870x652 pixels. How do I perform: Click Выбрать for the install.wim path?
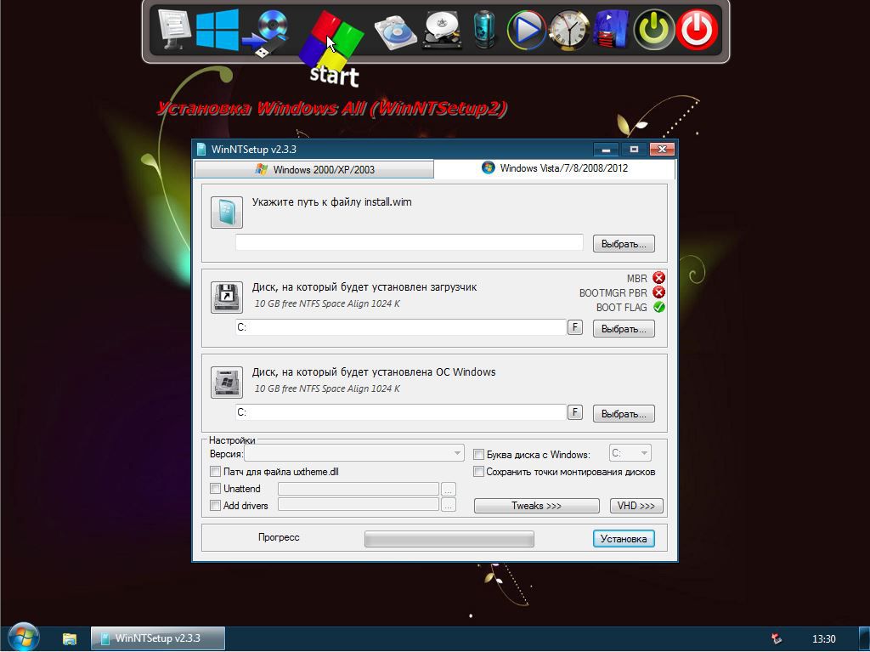pos(624,244)
